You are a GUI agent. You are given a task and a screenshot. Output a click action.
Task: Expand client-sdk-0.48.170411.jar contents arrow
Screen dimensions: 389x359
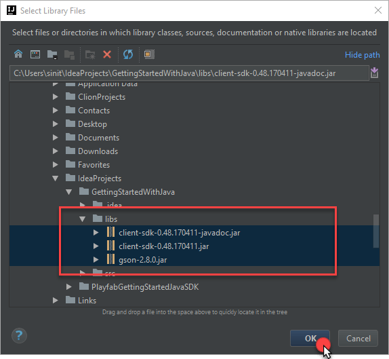coord(96,246)
